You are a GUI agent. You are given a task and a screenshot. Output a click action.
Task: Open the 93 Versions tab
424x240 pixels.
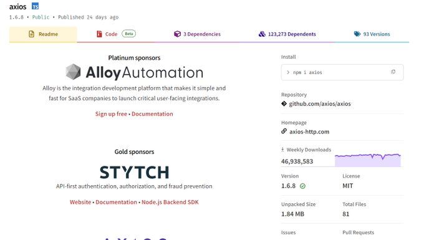point(372,34)
